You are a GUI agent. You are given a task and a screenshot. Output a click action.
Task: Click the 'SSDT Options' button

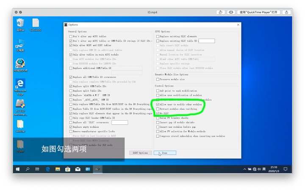tap(139, 153)
